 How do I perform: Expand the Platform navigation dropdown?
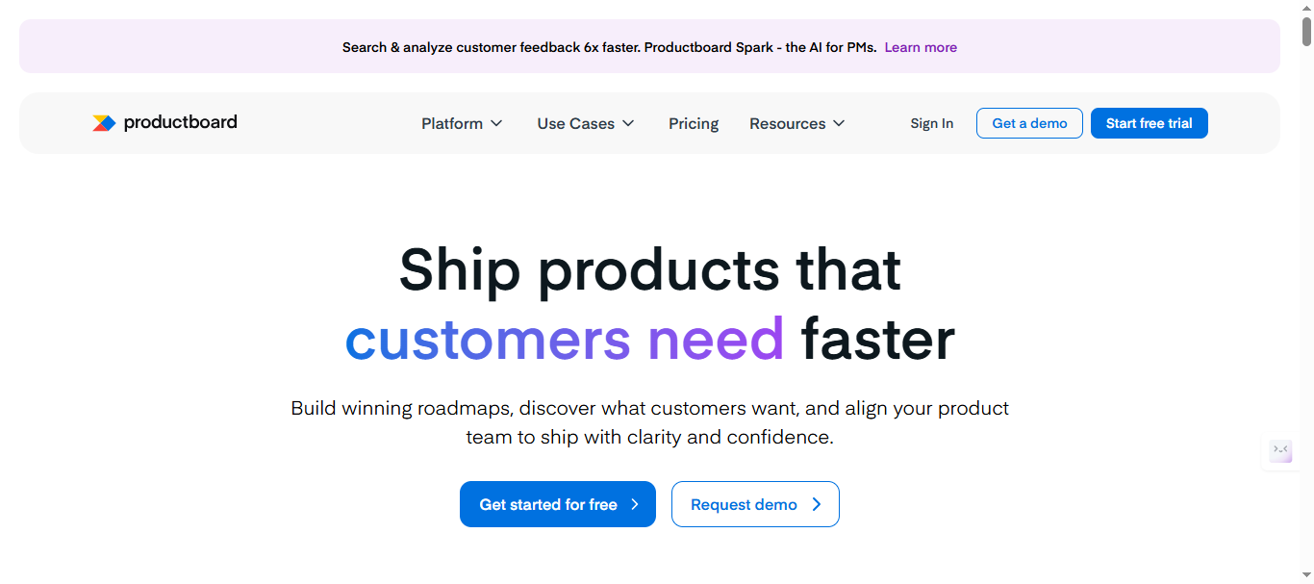point(462,123)
